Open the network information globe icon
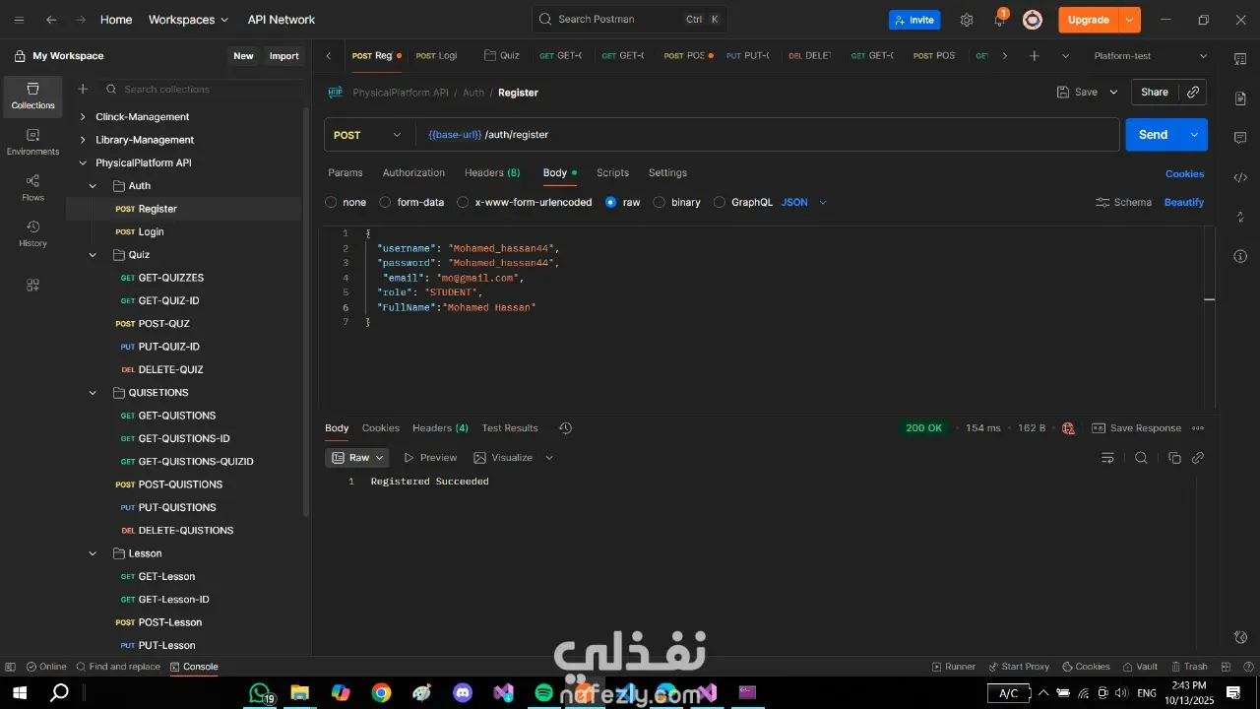The width and height of the screenshot is (1260, 709). point(1068,428)
